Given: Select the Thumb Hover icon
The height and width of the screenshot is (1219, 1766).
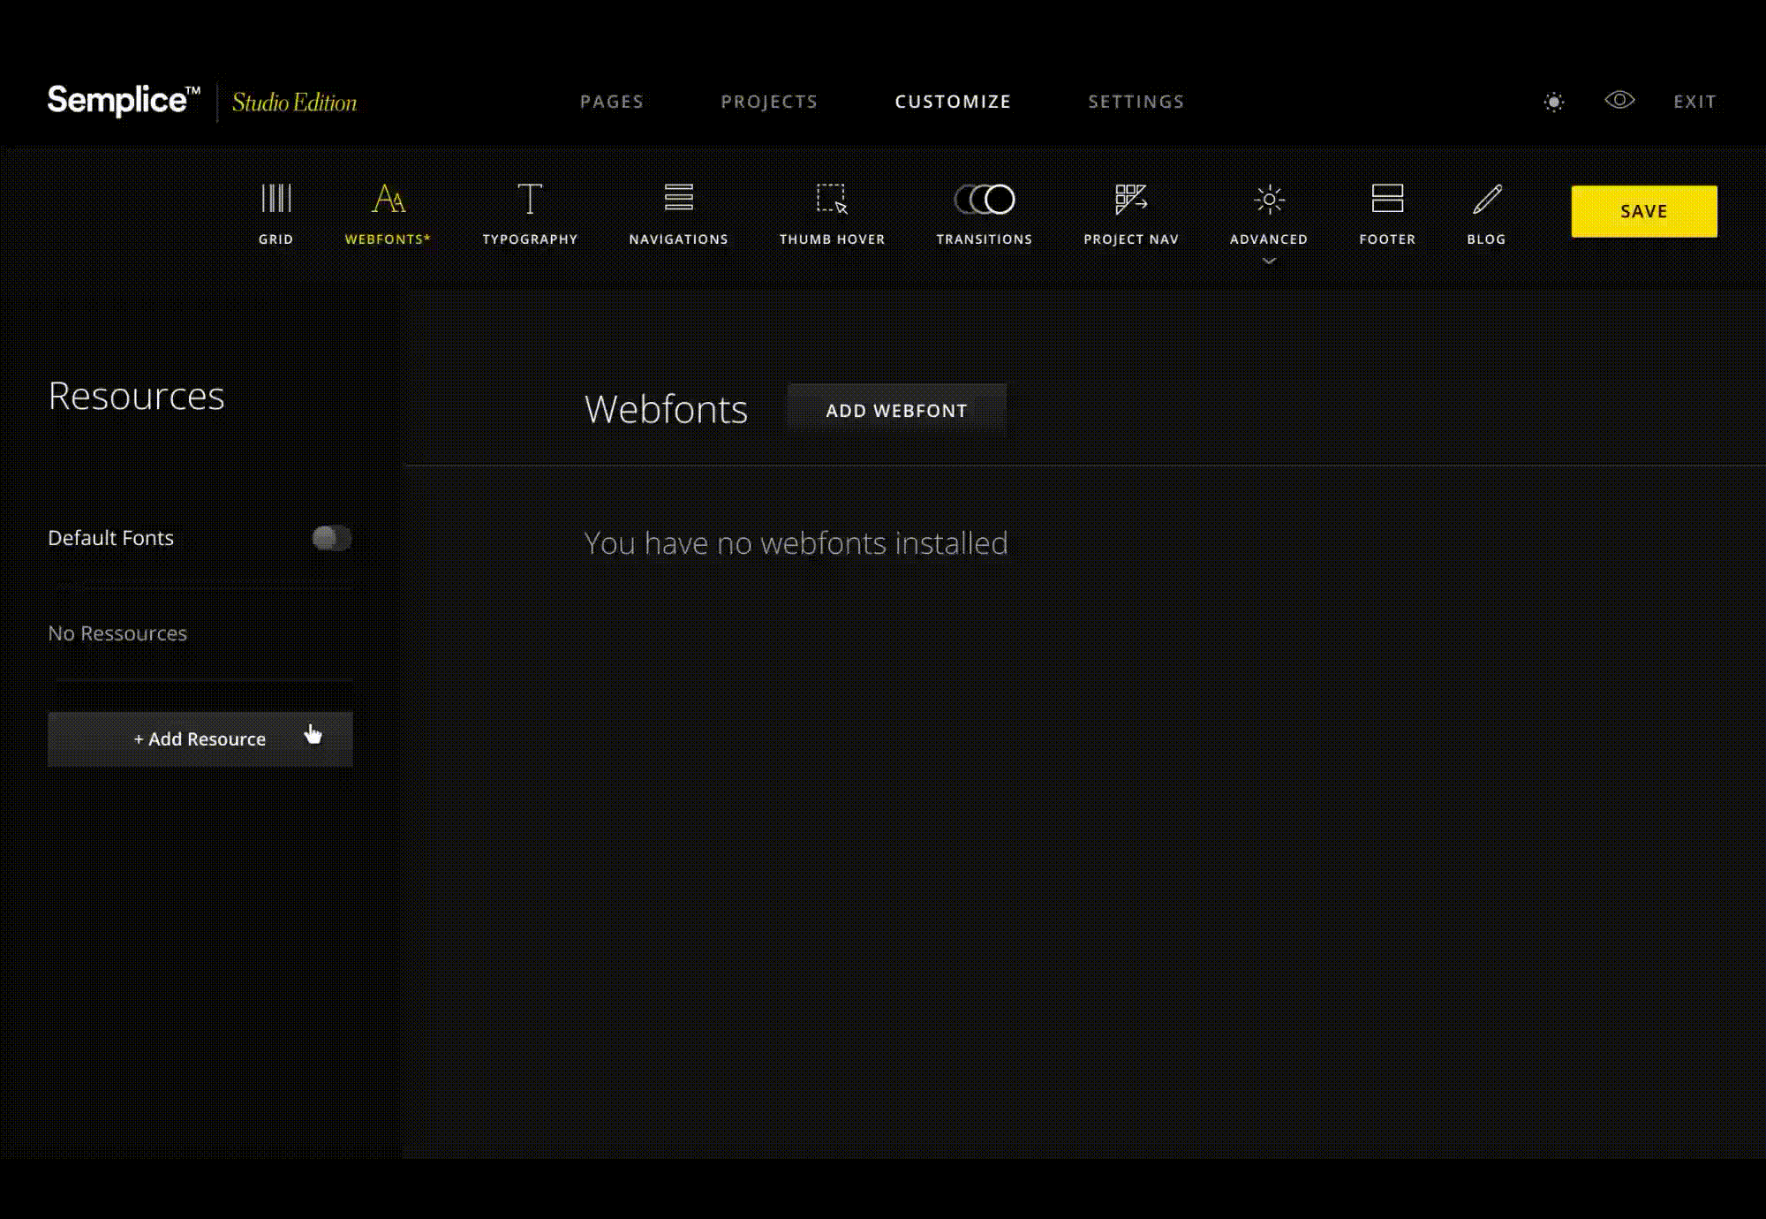Looking at the screenshot, I should (831, 199).
